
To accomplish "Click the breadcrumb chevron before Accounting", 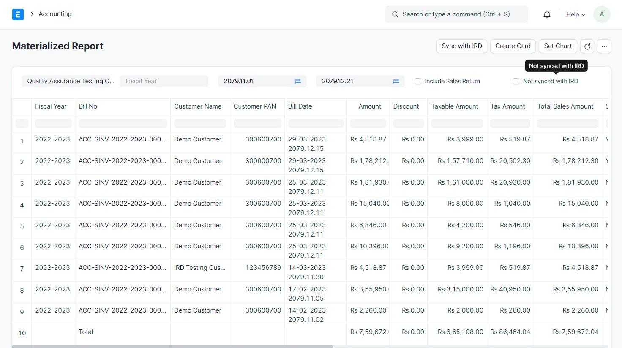I will [32, 14].
